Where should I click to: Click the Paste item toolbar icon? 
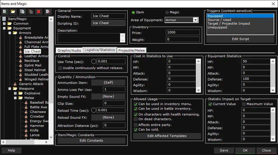31,12
